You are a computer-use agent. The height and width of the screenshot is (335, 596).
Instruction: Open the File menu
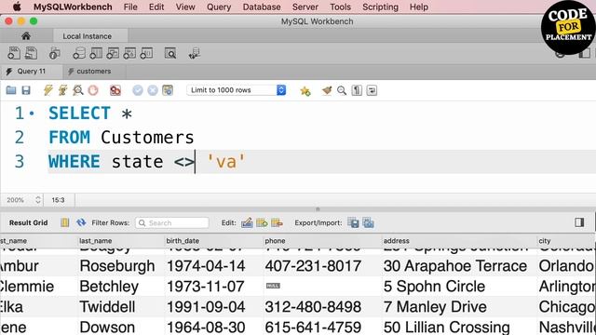(130, 7)
